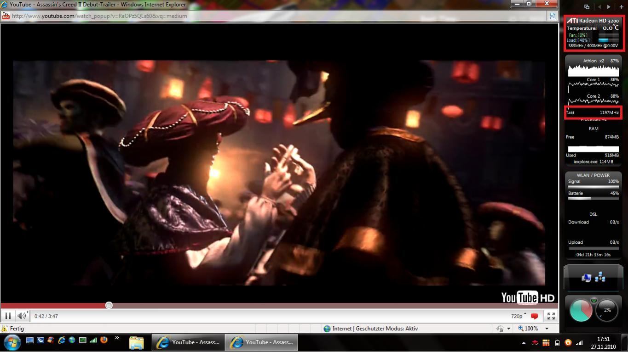Click the YouTube address bar URL
This screenshot has height=352, width=628.
coord(99,16)
